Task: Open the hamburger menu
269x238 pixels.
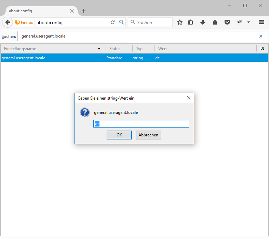Action: tap(261, 23)
